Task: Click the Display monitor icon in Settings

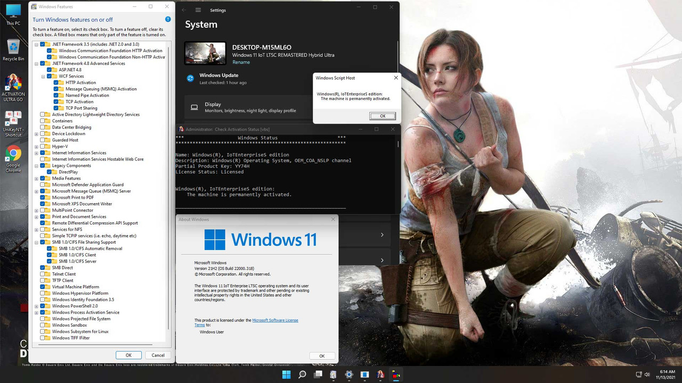Action: click(x=194, y=107)
